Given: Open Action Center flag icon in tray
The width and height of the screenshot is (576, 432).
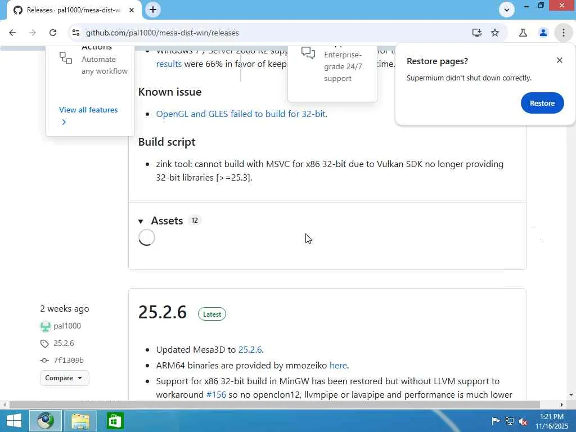Looking at the screenshot, I should tap(496, 421).
